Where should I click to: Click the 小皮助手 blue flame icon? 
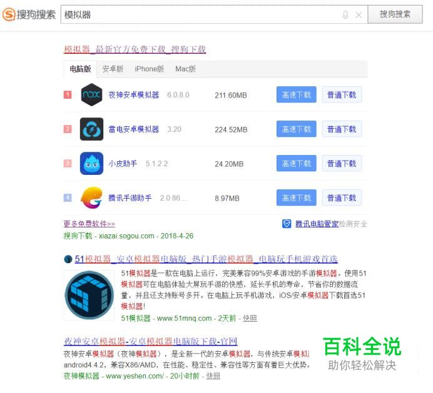[x=91, y=164]
